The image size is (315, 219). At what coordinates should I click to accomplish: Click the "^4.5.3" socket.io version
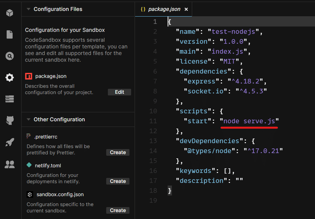(251, 91)
